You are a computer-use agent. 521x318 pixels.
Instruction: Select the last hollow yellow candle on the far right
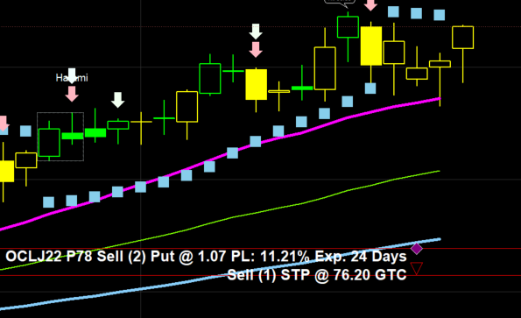[462, 38]
